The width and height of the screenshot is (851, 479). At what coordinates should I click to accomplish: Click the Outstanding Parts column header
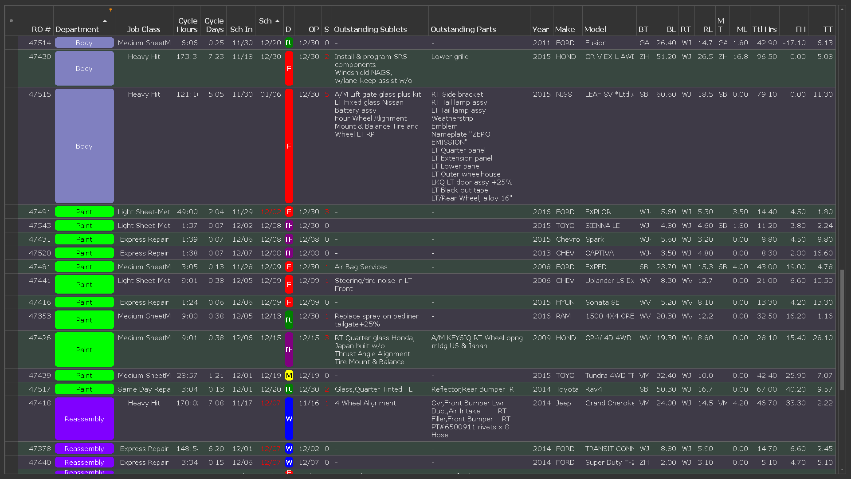pos(479,21)
